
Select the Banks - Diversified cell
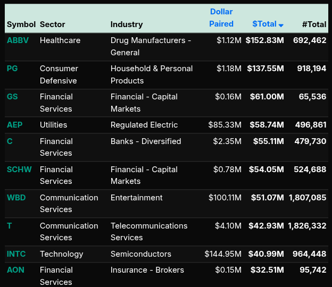[x=146, y=141]
